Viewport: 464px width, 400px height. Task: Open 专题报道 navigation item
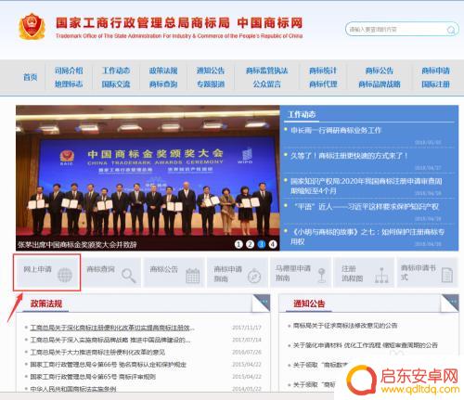point(211,84)
